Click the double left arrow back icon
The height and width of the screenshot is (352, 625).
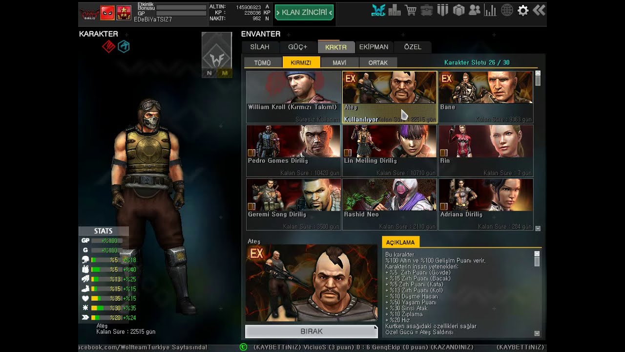[x=539, y=10]
